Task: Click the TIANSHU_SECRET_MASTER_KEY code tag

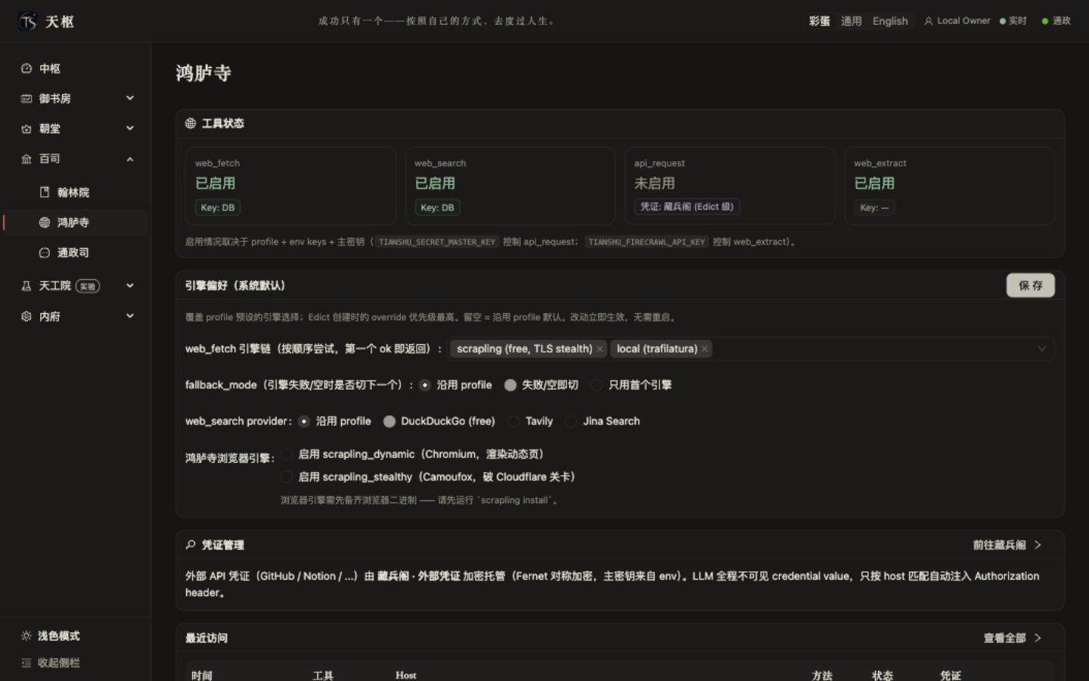Action: click(x=436, y=242)
